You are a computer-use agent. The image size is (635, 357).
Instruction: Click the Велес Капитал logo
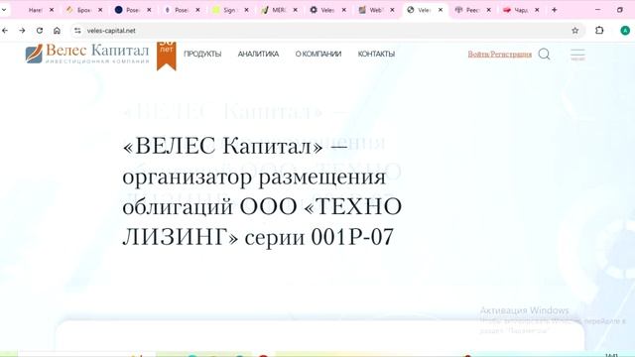click(87, 54)
